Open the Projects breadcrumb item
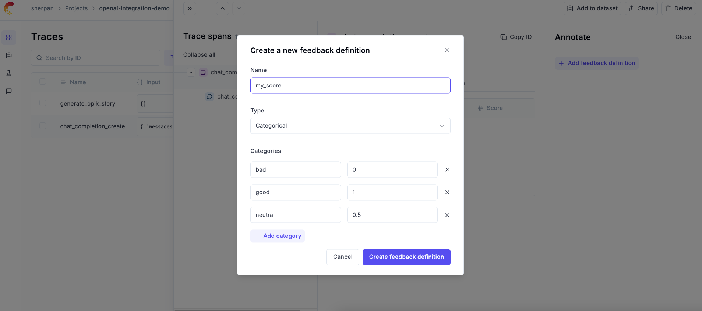702x311 pixels. [76, 8]
